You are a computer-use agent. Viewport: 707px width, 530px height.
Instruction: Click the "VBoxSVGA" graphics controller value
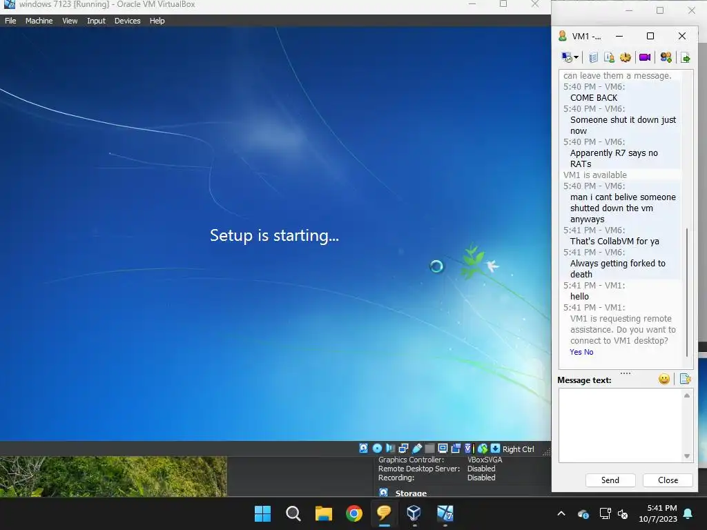[x=484, y=460]
